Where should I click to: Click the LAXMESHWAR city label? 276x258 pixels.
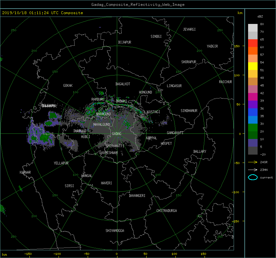click(109, 153)
